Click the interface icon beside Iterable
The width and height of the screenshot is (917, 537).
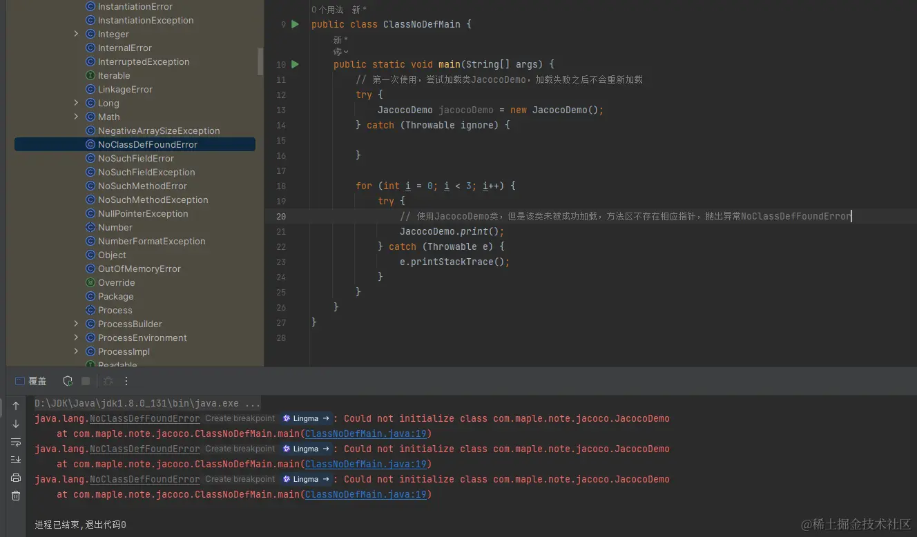tap(90, 75)
